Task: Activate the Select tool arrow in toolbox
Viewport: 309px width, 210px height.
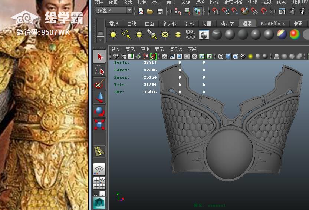Action: (100, 57)
